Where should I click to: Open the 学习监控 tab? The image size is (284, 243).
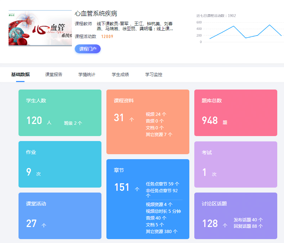[x=154, y=75]
